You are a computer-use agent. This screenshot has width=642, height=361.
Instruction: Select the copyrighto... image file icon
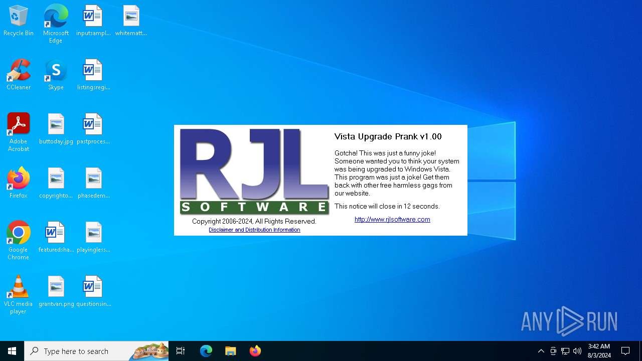click(56, 184)
